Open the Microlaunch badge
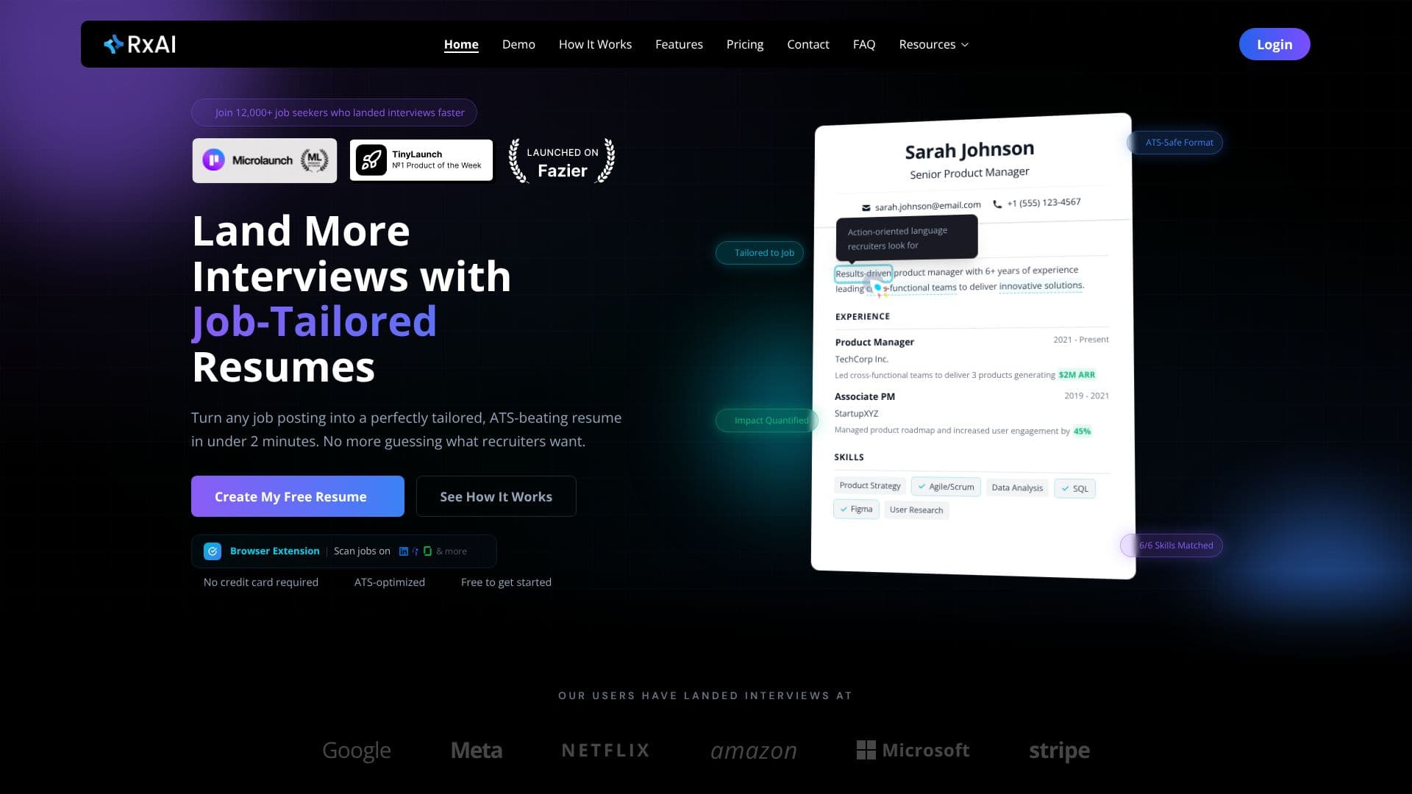The height and width of the screenshot is (794, 1412). click(x=265, y=160)
